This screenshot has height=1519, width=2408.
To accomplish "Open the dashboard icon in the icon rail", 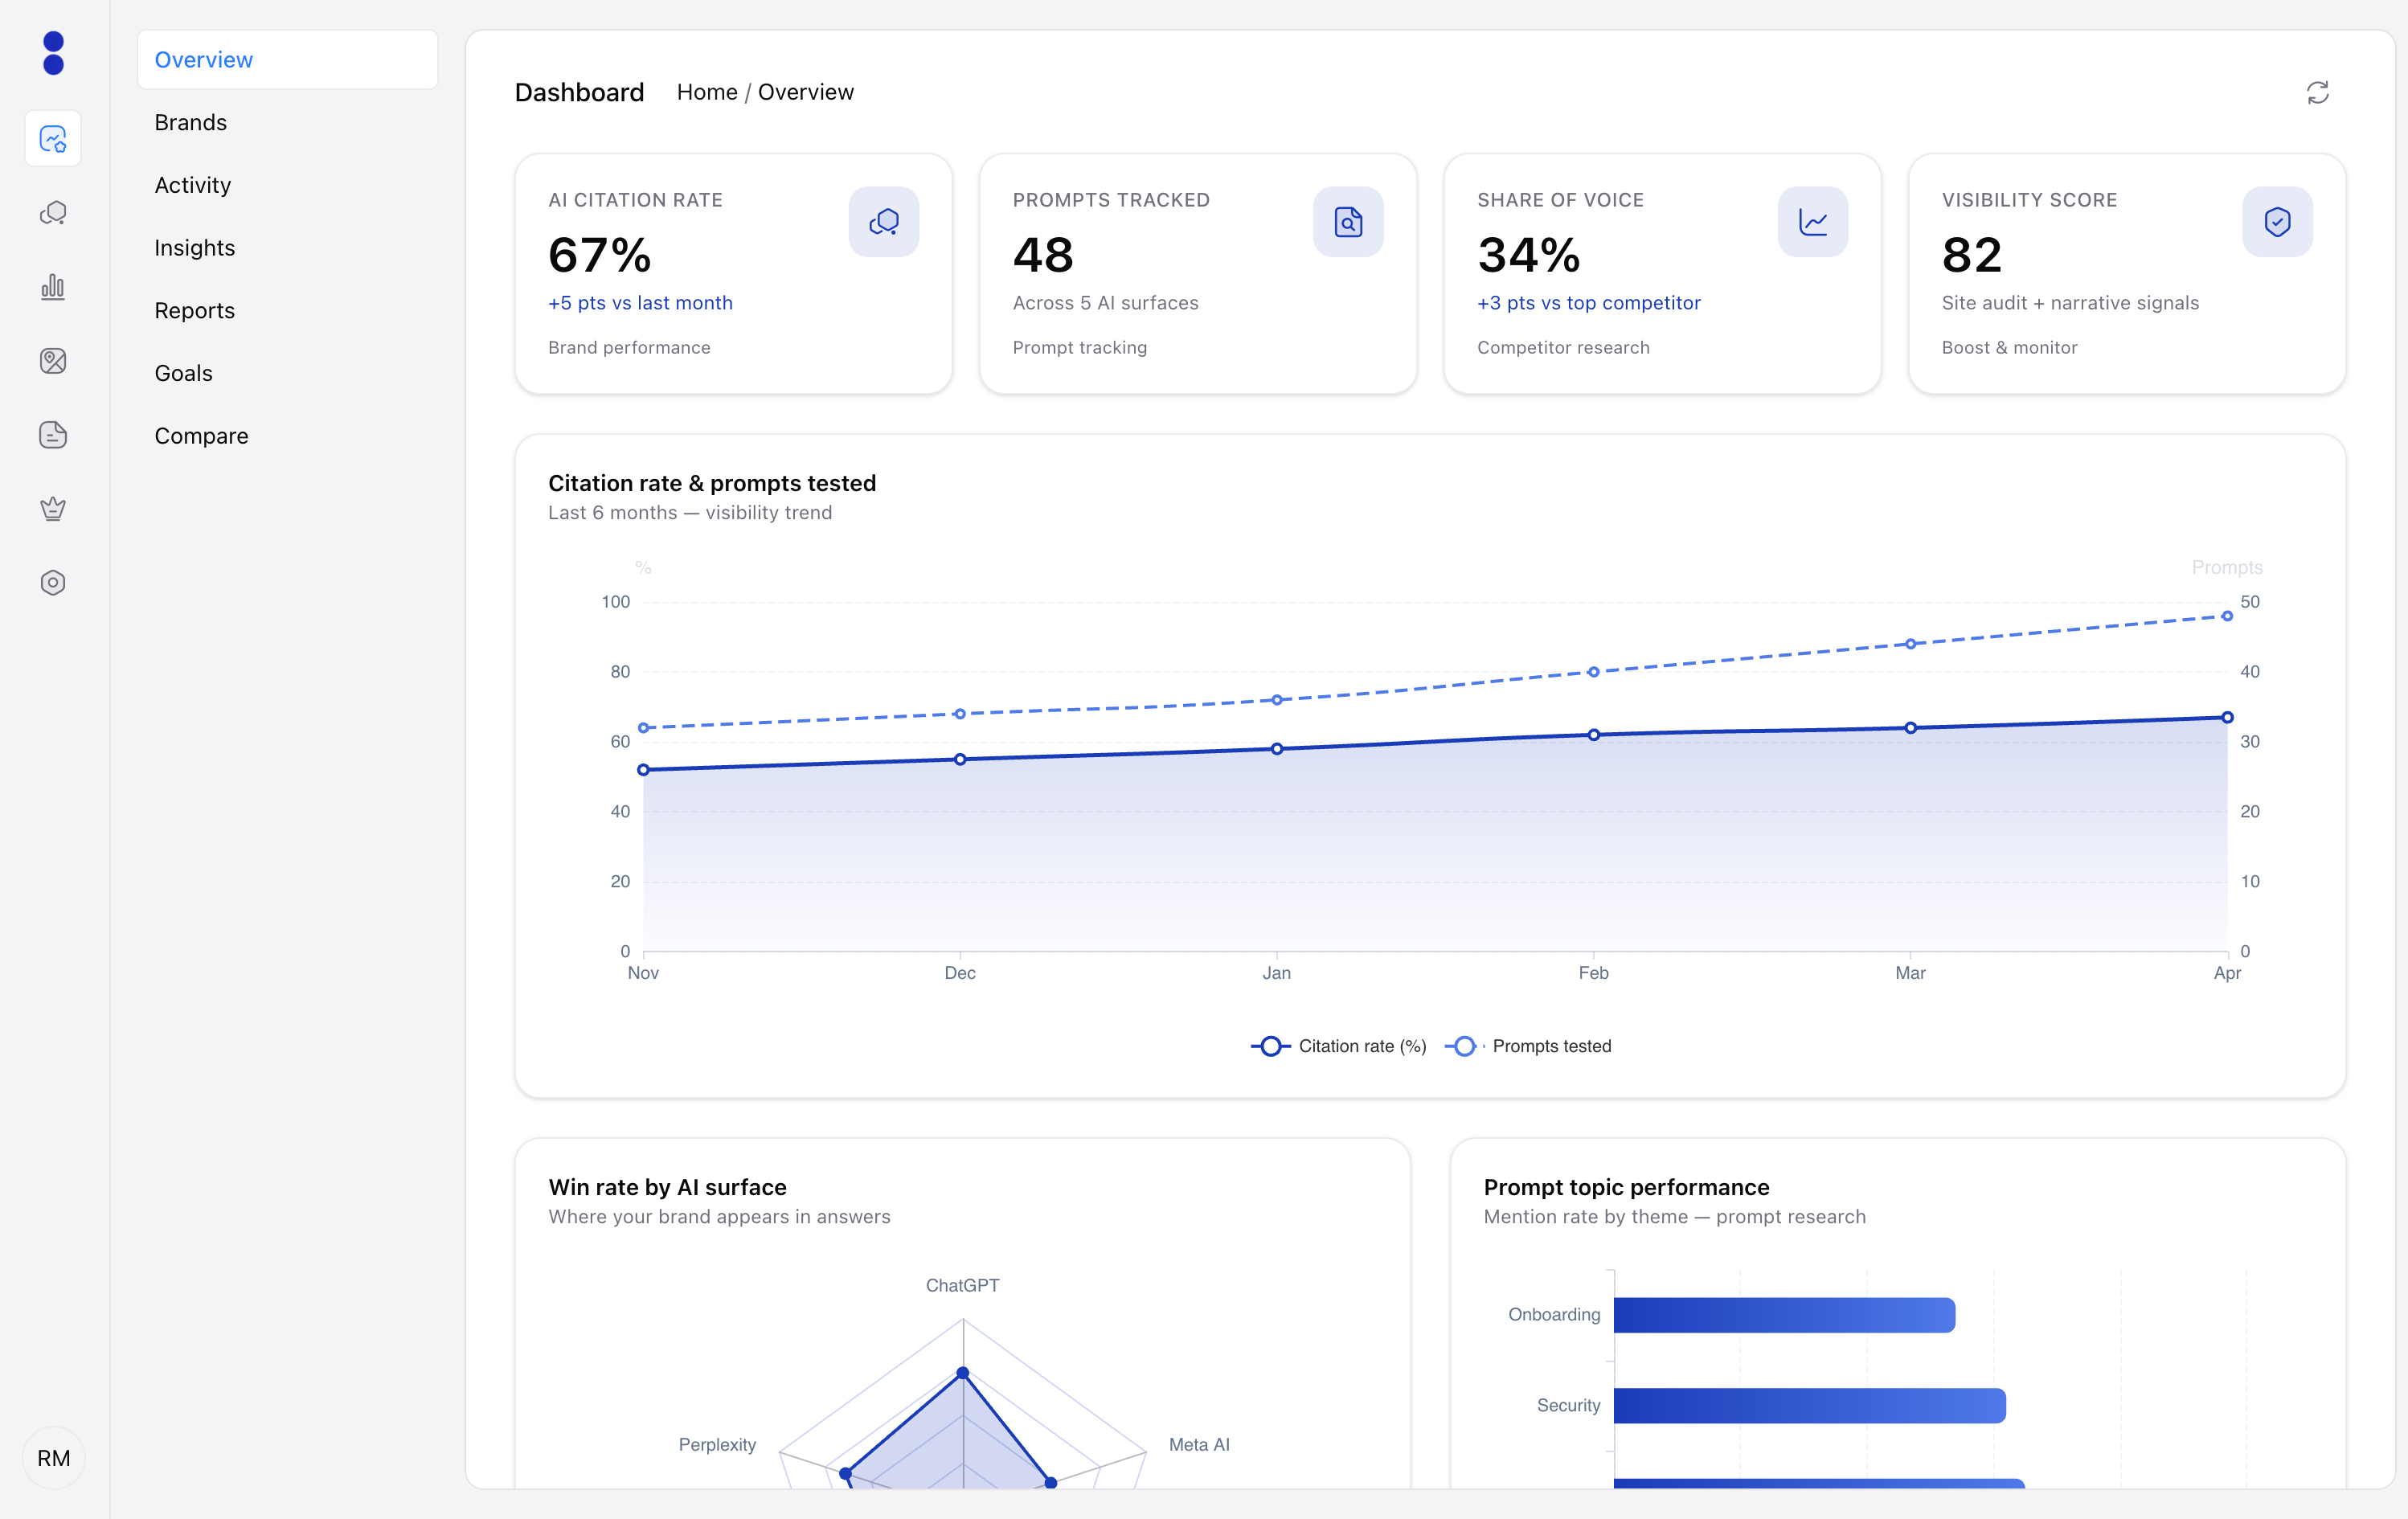I will 53,139.
